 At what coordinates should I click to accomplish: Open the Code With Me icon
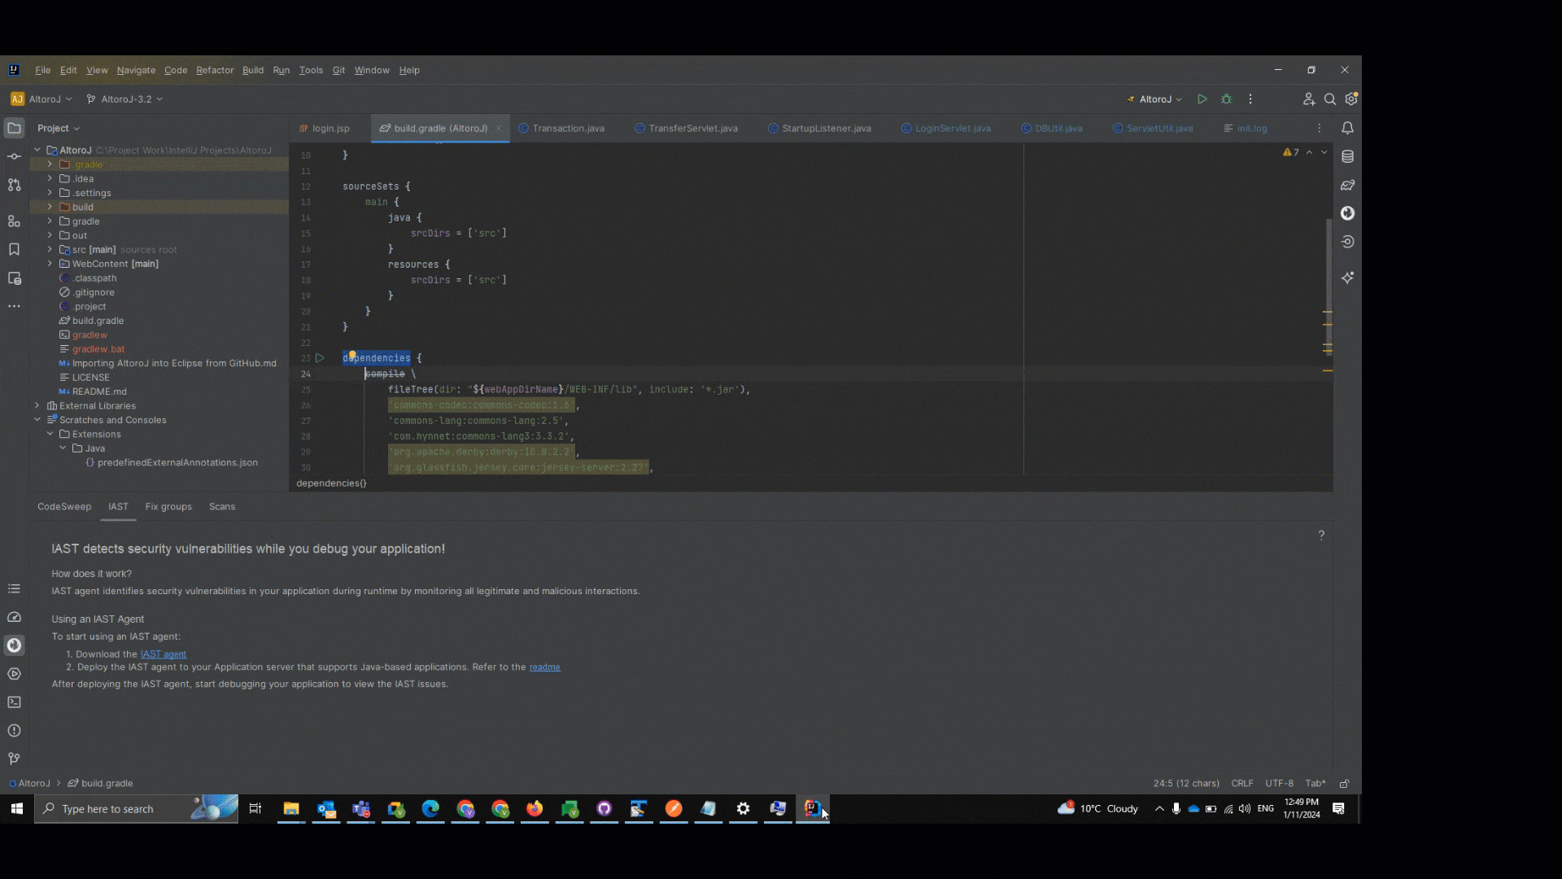tap(1308, 99)
